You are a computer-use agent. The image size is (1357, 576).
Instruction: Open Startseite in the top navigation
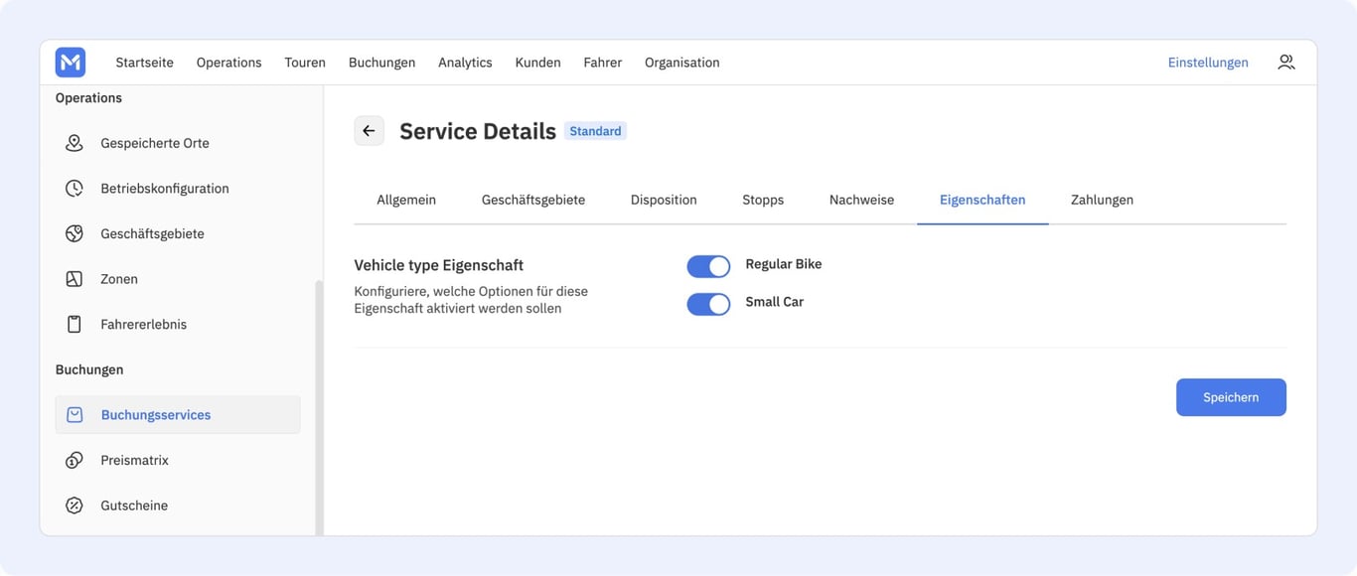click(x=144, y=63)
